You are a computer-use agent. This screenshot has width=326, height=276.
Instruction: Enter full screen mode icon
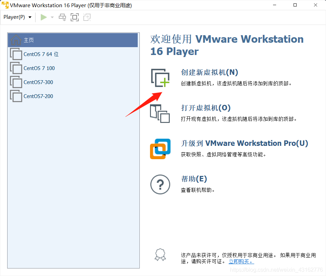74,17
